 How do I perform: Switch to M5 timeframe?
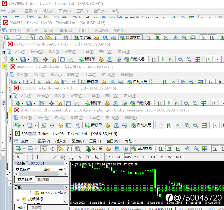pyautogui.click(x=119, y=157)
